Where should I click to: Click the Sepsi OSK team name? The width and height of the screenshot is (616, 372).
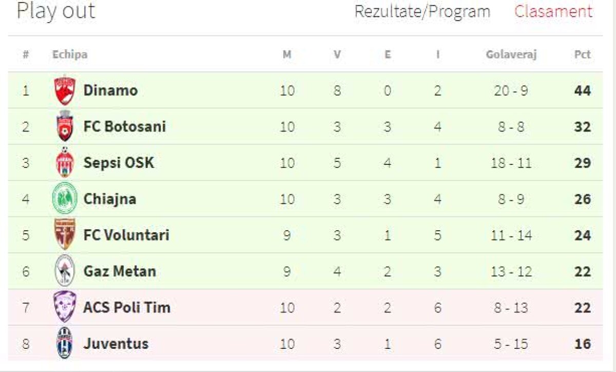pyautogui.click(x=119, y=163)
